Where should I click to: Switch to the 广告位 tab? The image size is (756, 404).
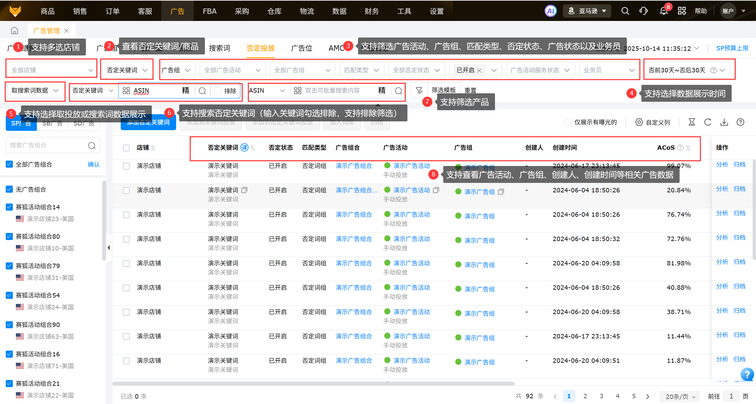301,48
